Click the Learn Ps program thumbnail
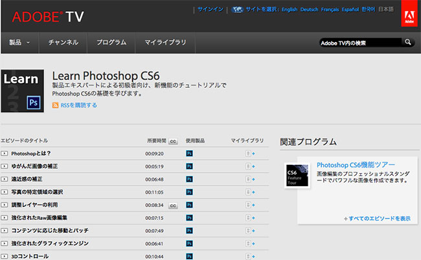 pos(22,91)
